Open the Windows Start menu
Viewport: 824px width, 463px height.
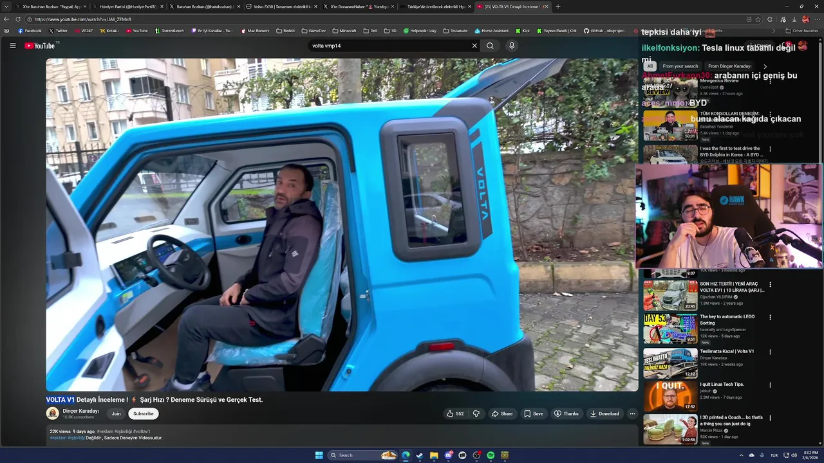pos(319,455)
